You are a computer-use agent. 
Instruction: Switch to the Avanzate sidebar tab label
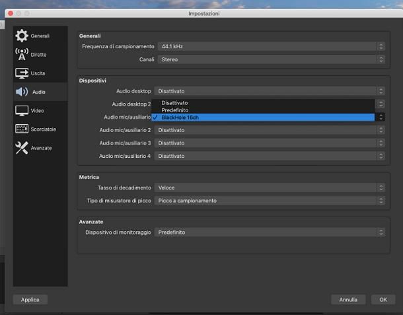41,148
